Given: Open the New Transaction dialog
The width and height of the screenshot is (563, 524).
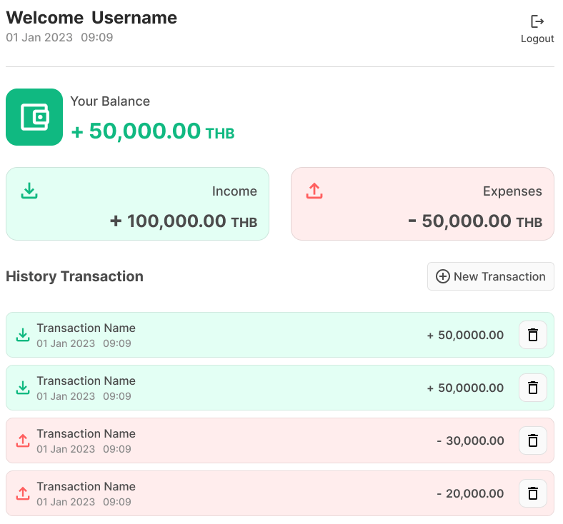Looking at the screenshot, I should (490, 276).
